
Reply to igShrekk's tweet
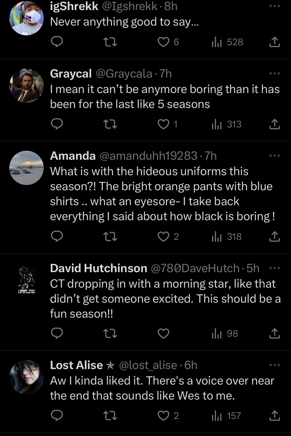pos(57,42)
